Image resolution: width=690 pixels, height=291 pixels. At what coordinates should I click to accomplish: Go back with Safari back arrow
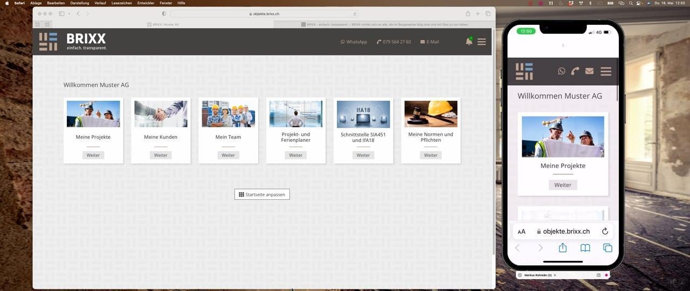[78, 13]
